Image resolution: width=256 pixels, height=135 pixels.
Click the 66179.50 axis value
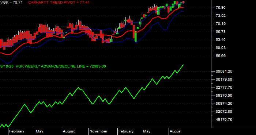pyautogui.click(x=224, y=80)
